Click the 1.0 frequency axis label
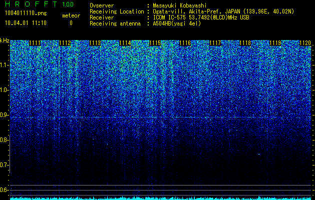Screen dimensions: 315x200 click(x=4, y=90)
